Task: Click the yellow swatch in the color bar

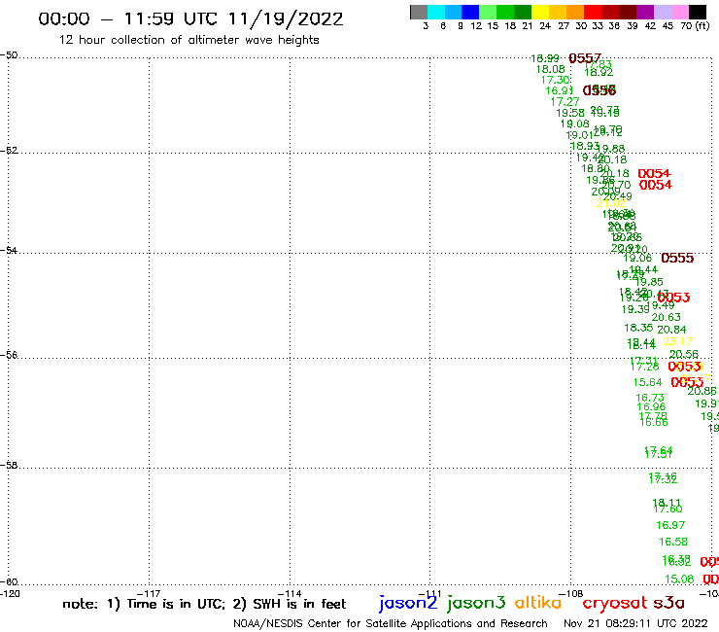Action: 540,12
